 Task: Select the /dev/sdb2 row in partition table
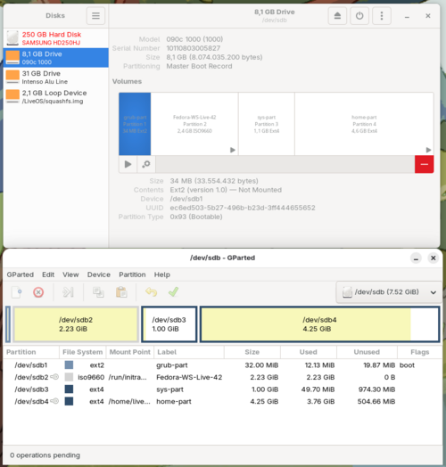(222, 377)
